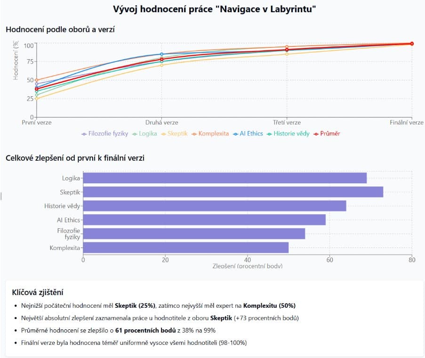Select the yellow Skeptik point at Druhá verze
The image size is (425, 358).
coord(161,65)
